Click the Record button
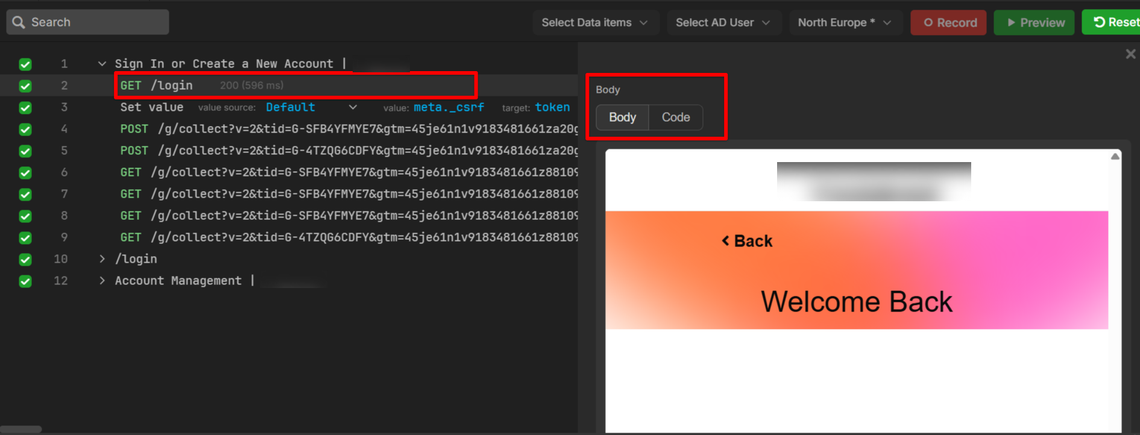 point(948,23)
